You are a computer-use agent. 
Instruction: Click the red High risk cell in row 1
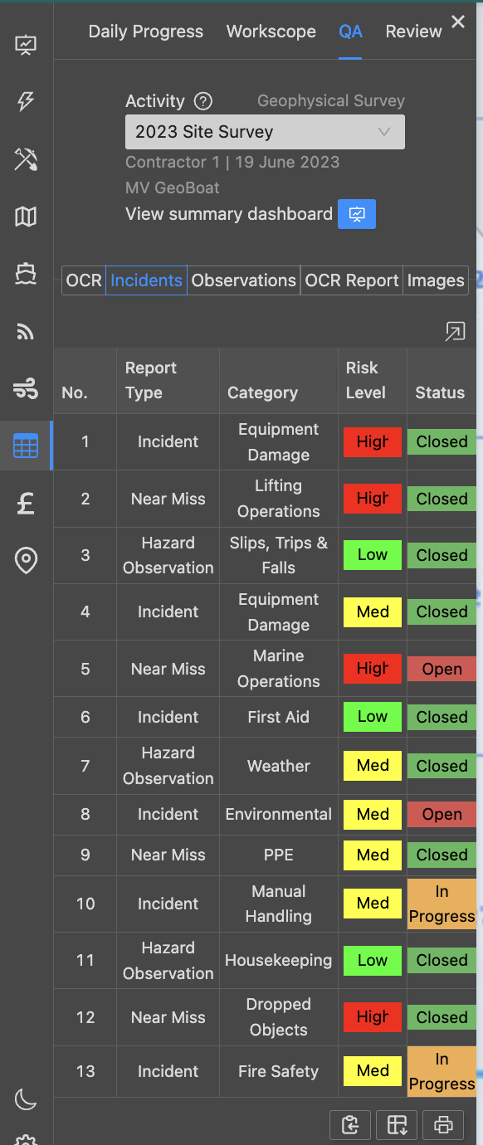[373, 442]
